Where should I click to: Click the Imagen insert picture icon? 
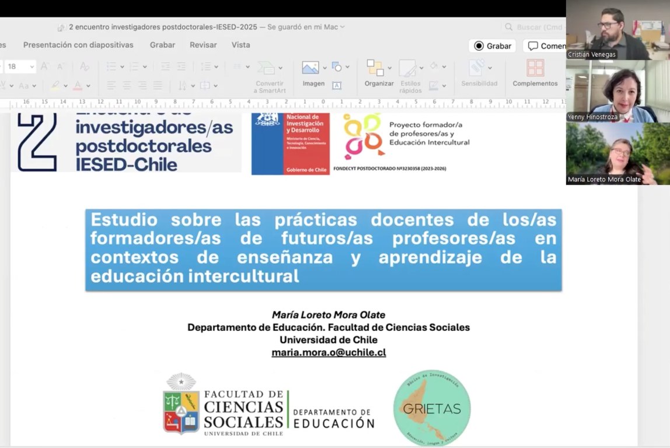pos(310,68)
